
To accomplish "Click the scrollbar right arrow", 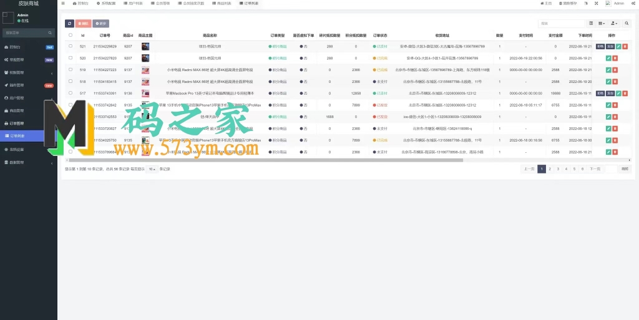I will tap(630, 160).
